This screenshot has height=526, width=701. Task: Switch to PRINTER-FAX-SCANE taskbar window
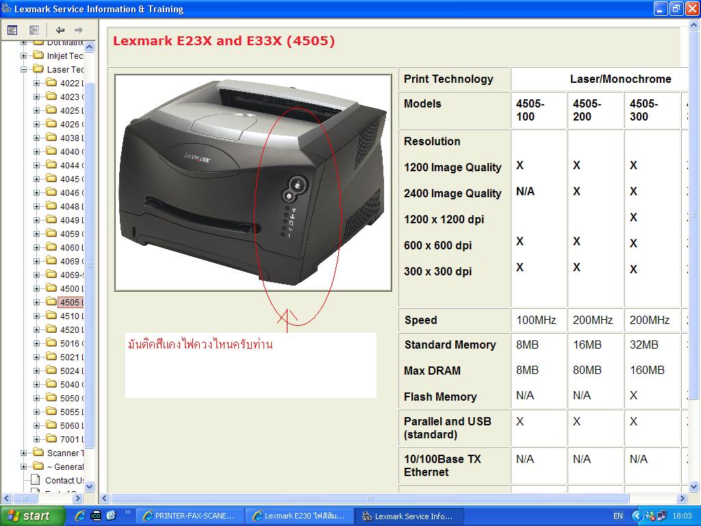point(190,516)
